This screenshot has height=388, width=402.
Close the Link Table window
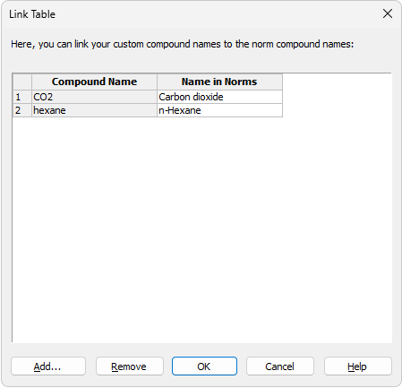point(388,13)
